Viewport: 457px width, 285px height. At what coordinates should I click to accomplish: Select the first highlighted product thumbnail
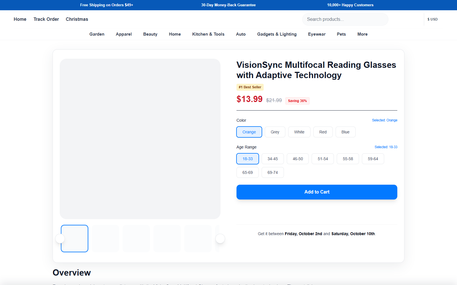75,239
